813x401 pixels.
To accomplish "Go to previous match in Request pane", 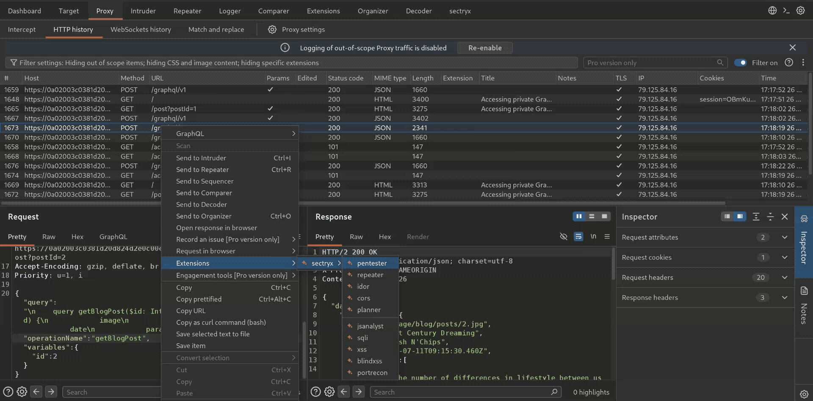I will [36, 392].
